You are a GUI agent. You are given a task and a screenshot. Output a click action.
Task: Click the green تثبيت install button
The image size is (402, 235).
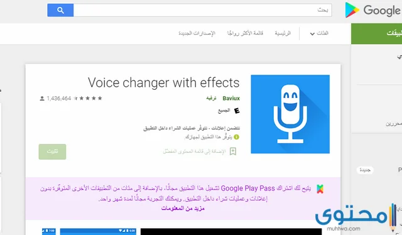[x=52, y=151]
